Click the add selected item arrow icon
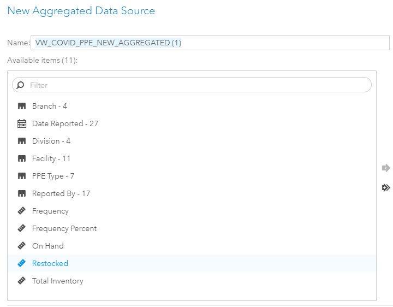The height and width of the screenshot is (307, 393). pos(386,168)
